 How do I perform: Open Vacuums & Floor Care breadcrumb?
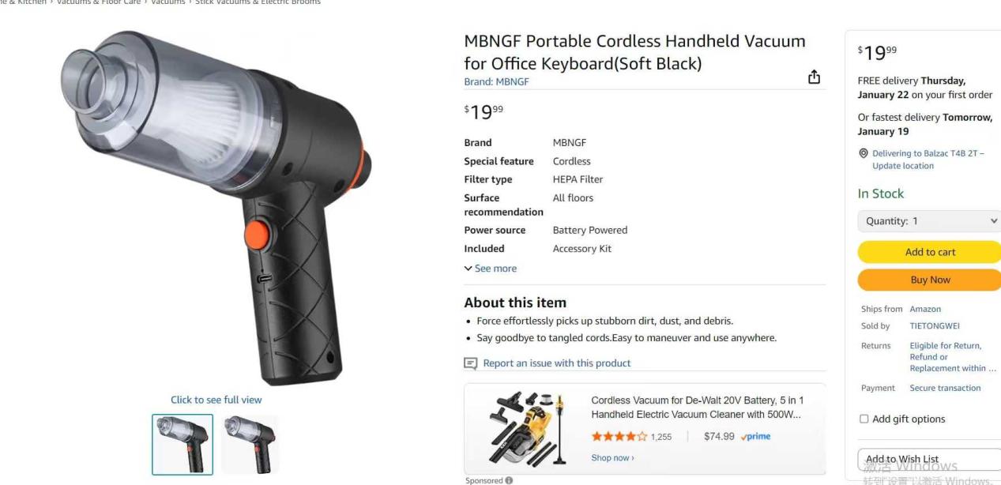coord(99,2)
